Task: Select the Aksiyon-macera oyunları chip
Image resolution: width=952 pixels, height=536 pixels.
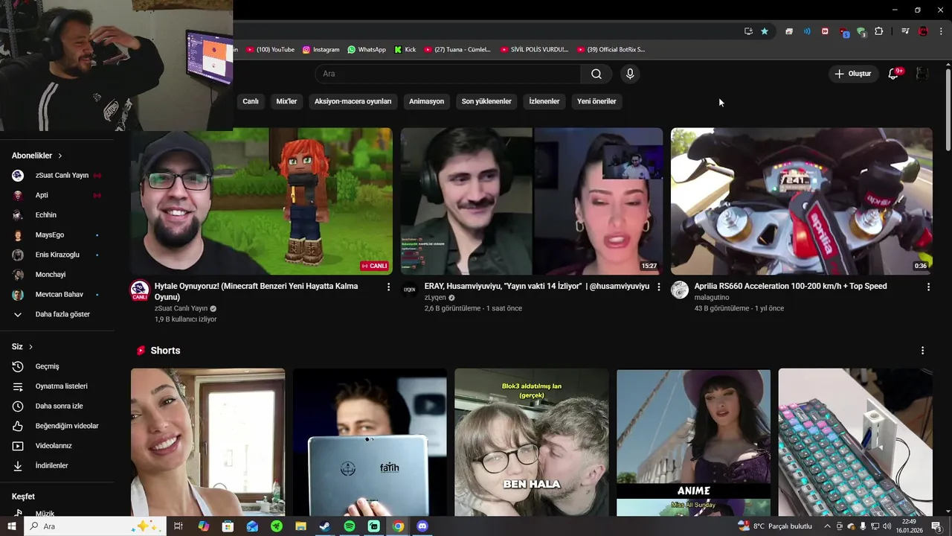Action: point(353,101)
